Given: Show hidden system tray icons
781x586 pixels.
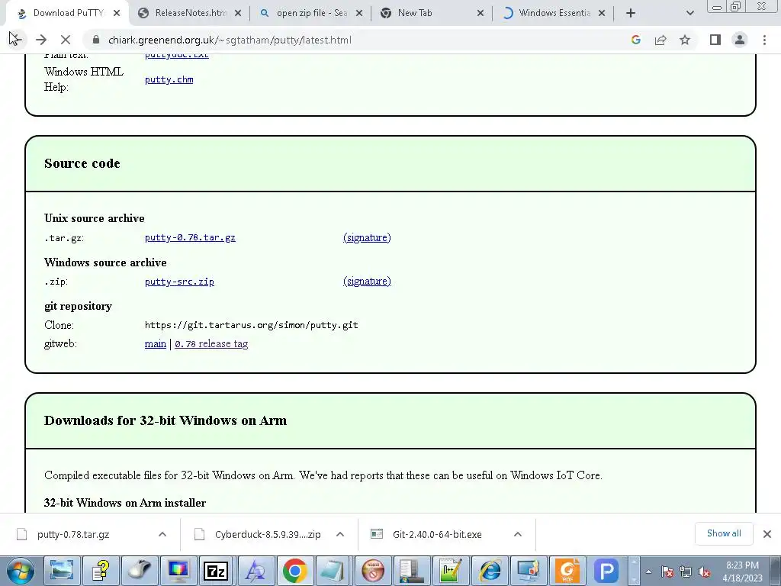Looking at the screenshot, I should (648, 572).
